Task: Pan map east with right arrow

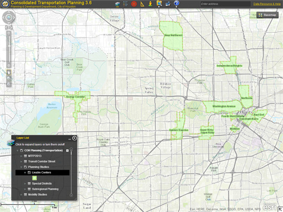Action: [x=14, y=18]
